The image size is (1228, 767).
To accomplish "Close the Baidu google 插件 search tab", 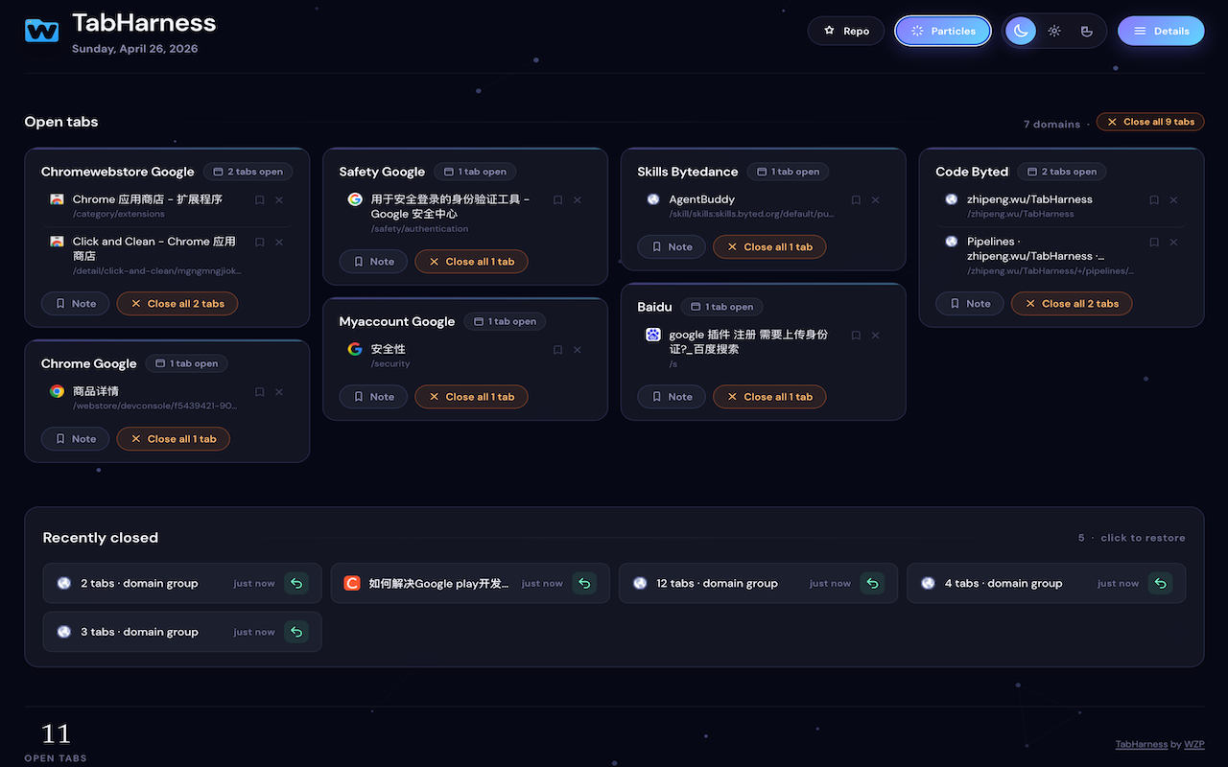I will [876, 336].
